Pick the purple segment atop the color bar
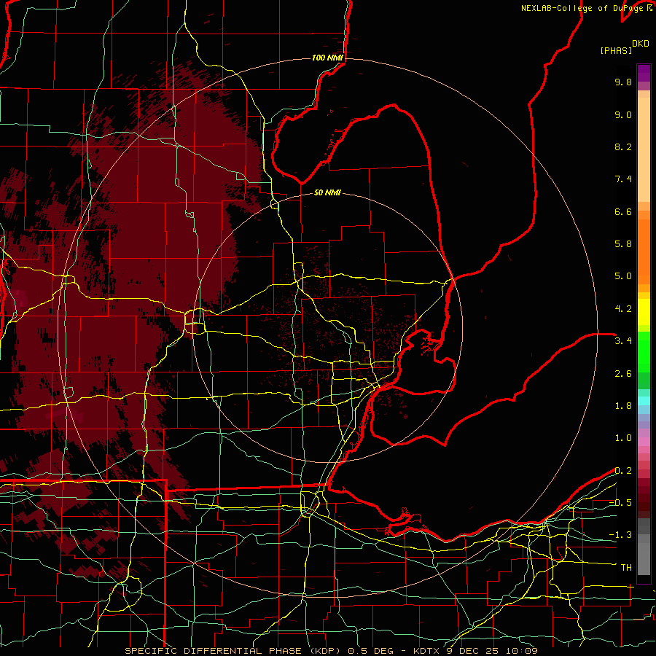 coord(644,73)
